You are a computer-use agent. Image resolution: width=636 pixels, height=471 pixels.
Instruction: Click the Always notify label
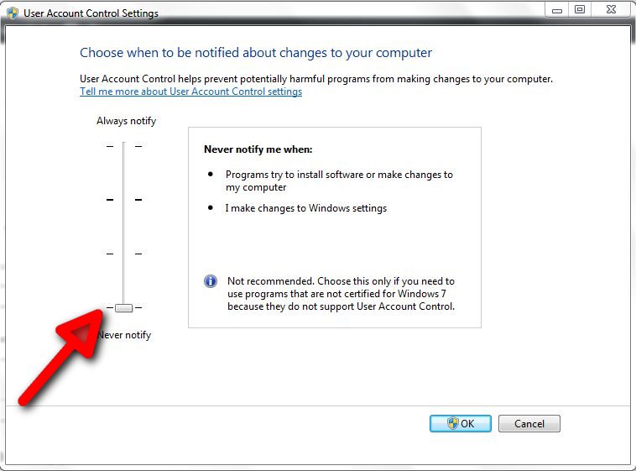pyautogui.click(x=126, y=121)
